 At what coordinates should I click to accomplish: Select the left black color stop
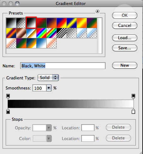tap(8, 111)
